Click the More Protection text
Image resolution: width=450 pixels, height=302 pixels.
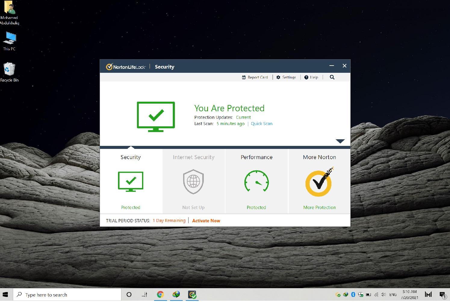click(319, 208)
